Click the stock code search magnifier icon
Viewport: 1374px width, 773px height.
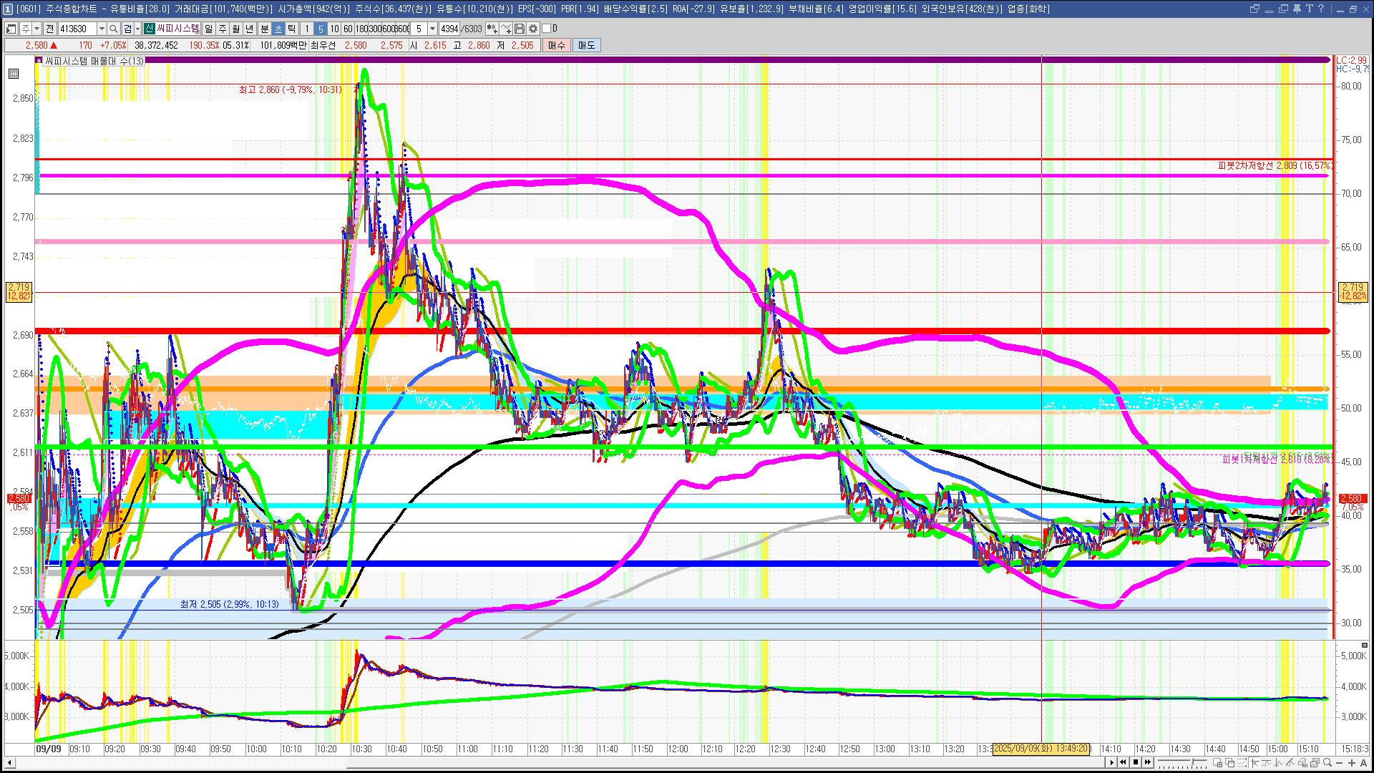pyautogui.click(x=114, y=29)
